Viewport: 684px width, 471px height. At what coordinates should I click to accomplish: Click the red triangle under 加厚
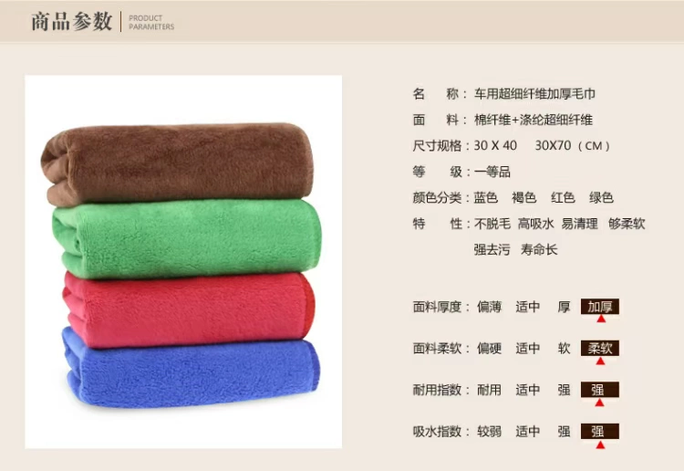pos(601,319)
